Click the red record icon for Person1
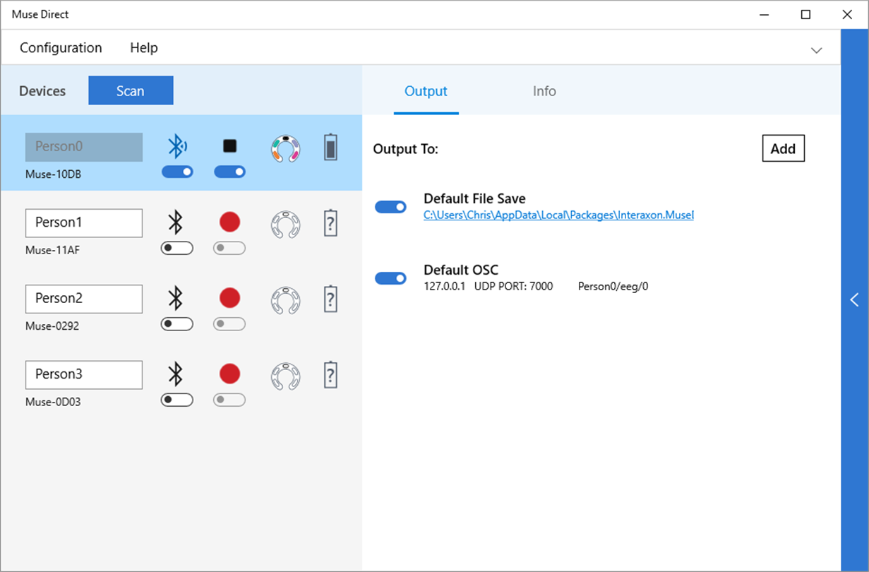 (x=229, y=222)
